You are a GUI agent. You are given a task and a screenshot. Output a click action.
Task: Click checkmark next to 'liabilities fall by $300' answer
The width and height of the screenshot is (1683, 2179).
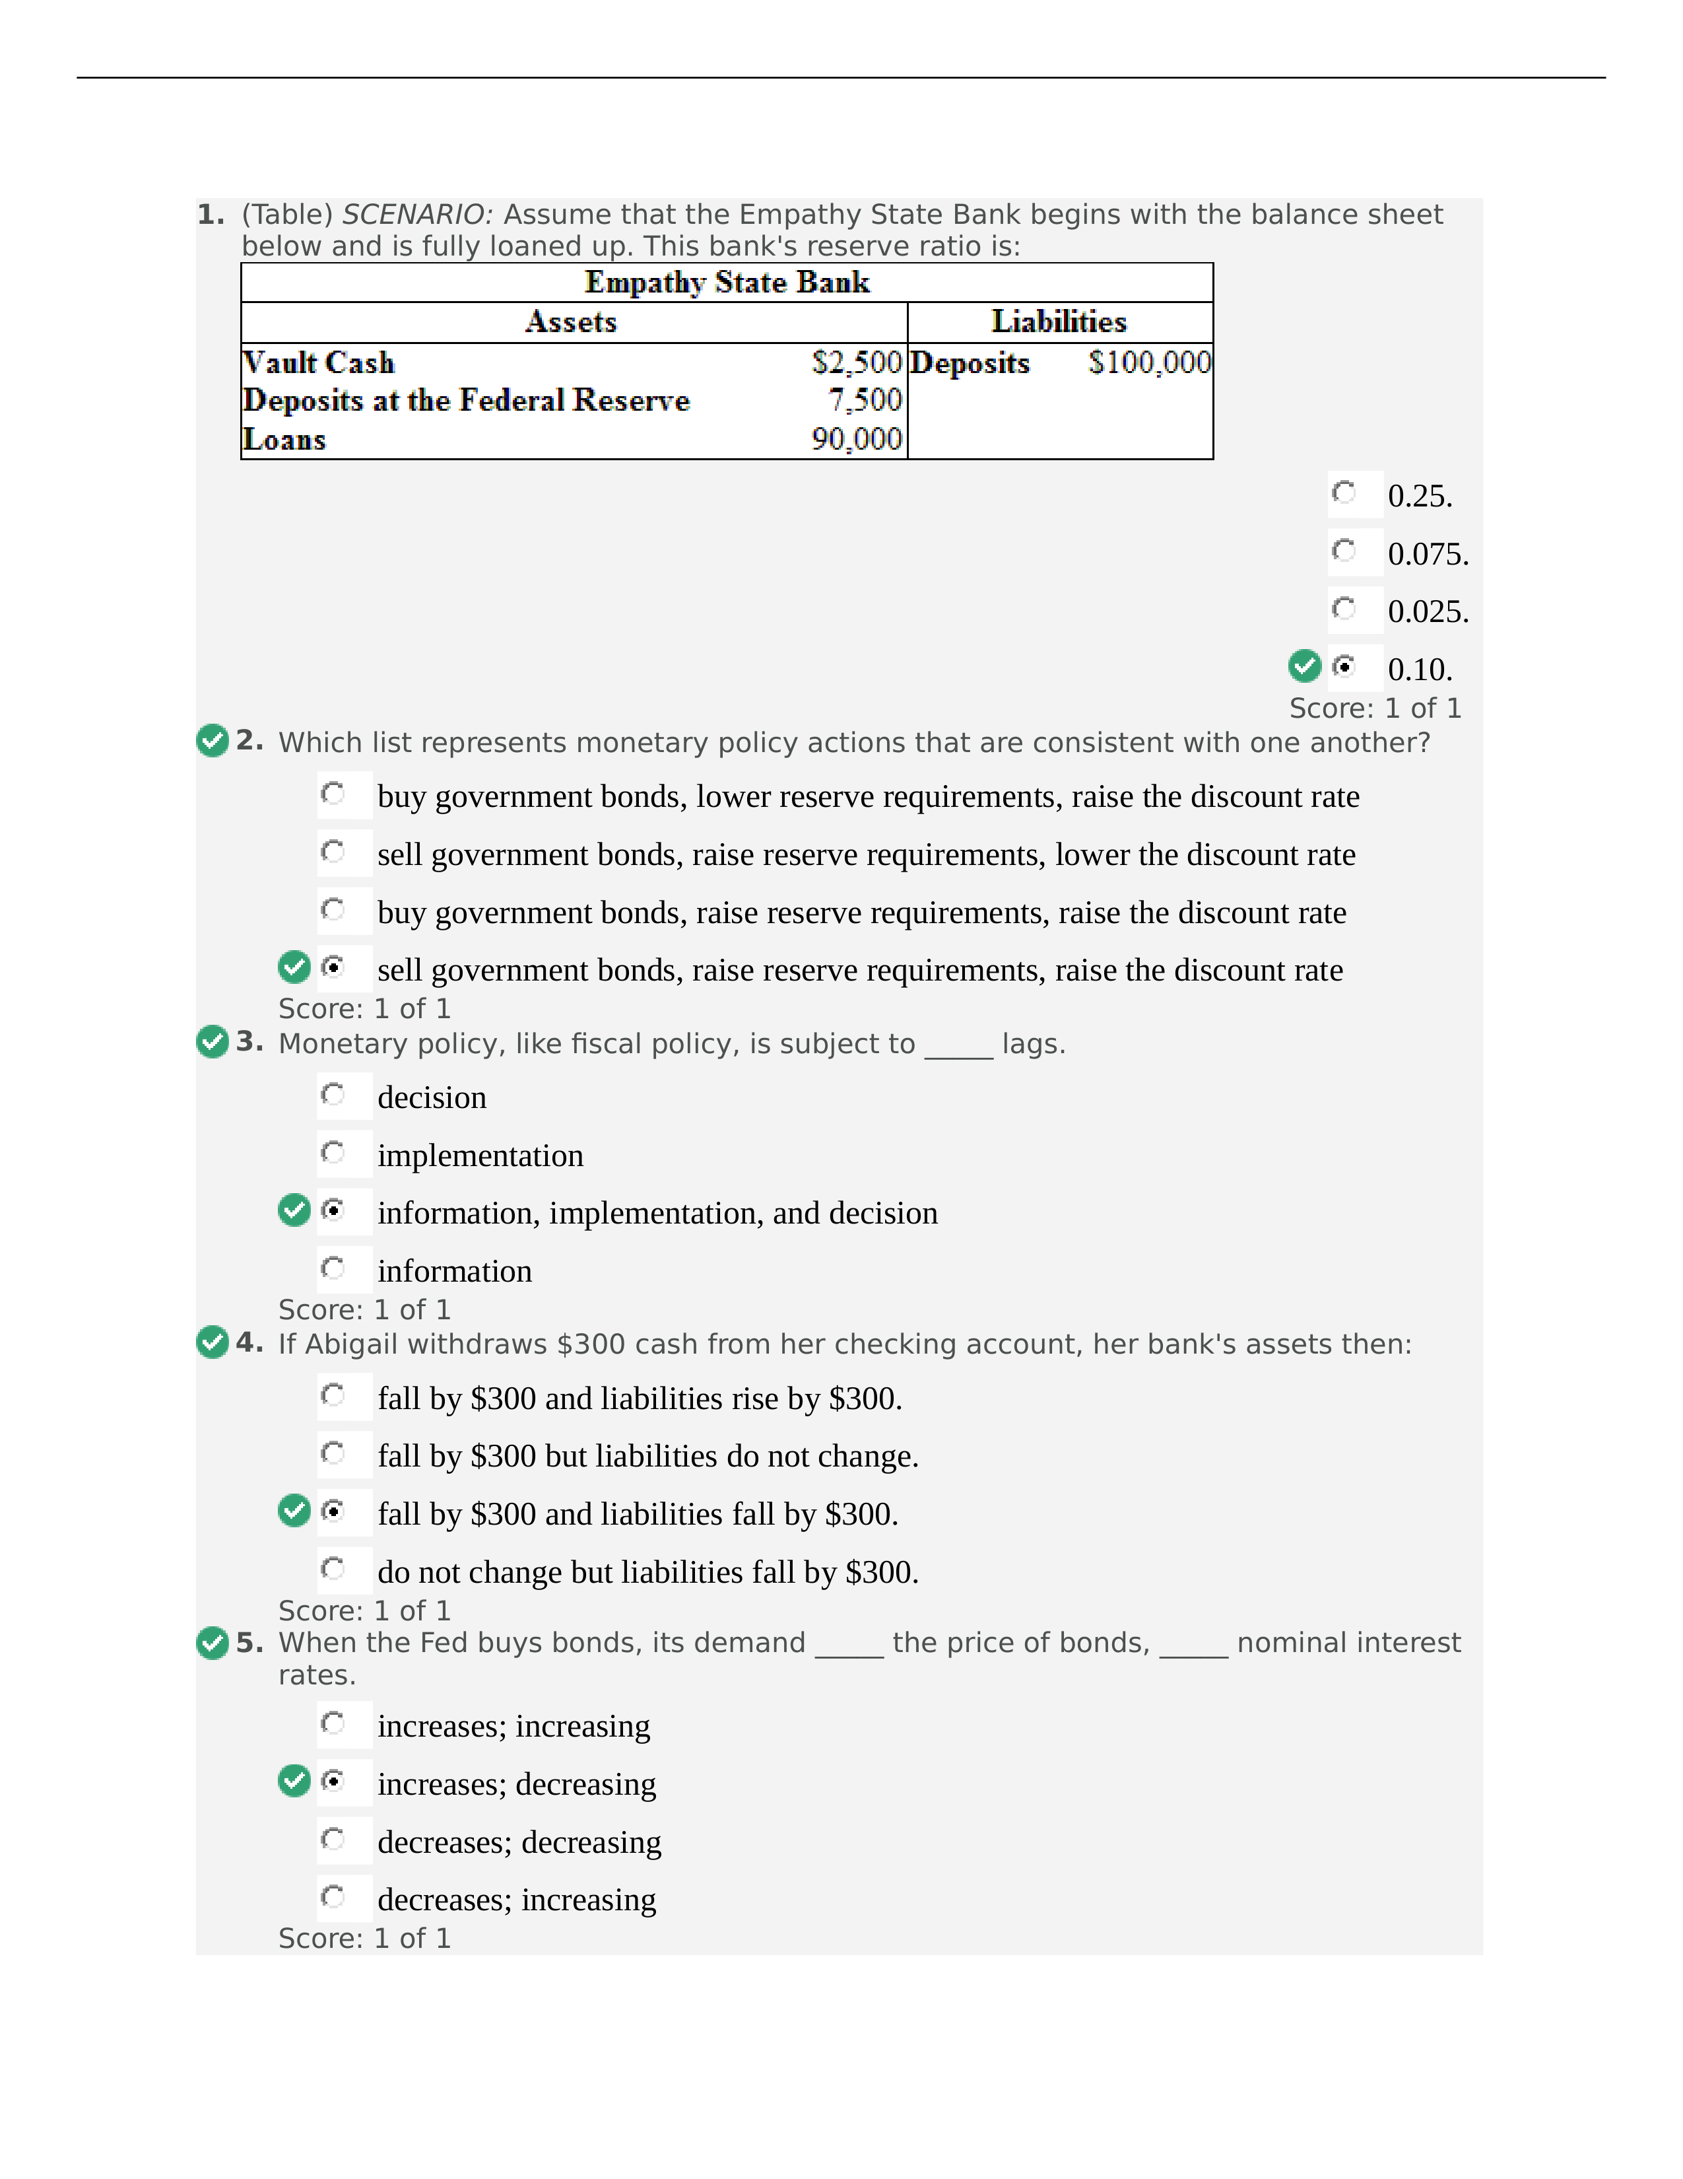click(x=294, y=1511)
